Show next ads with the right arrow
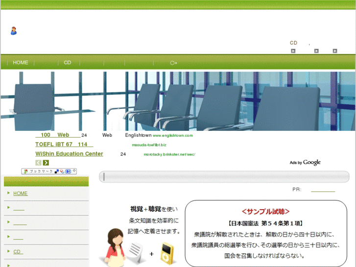Screen dimensions: 356x267 [46, 163]
